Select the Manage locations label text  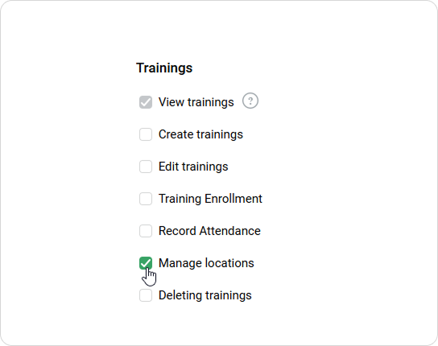(206, 263)
